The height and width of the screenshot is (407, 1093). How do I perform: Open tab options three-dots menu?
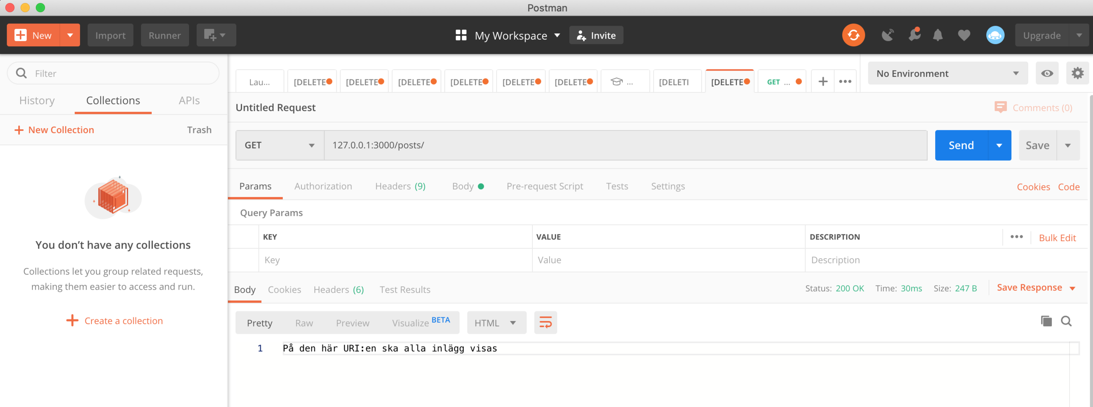coord(845,82)
